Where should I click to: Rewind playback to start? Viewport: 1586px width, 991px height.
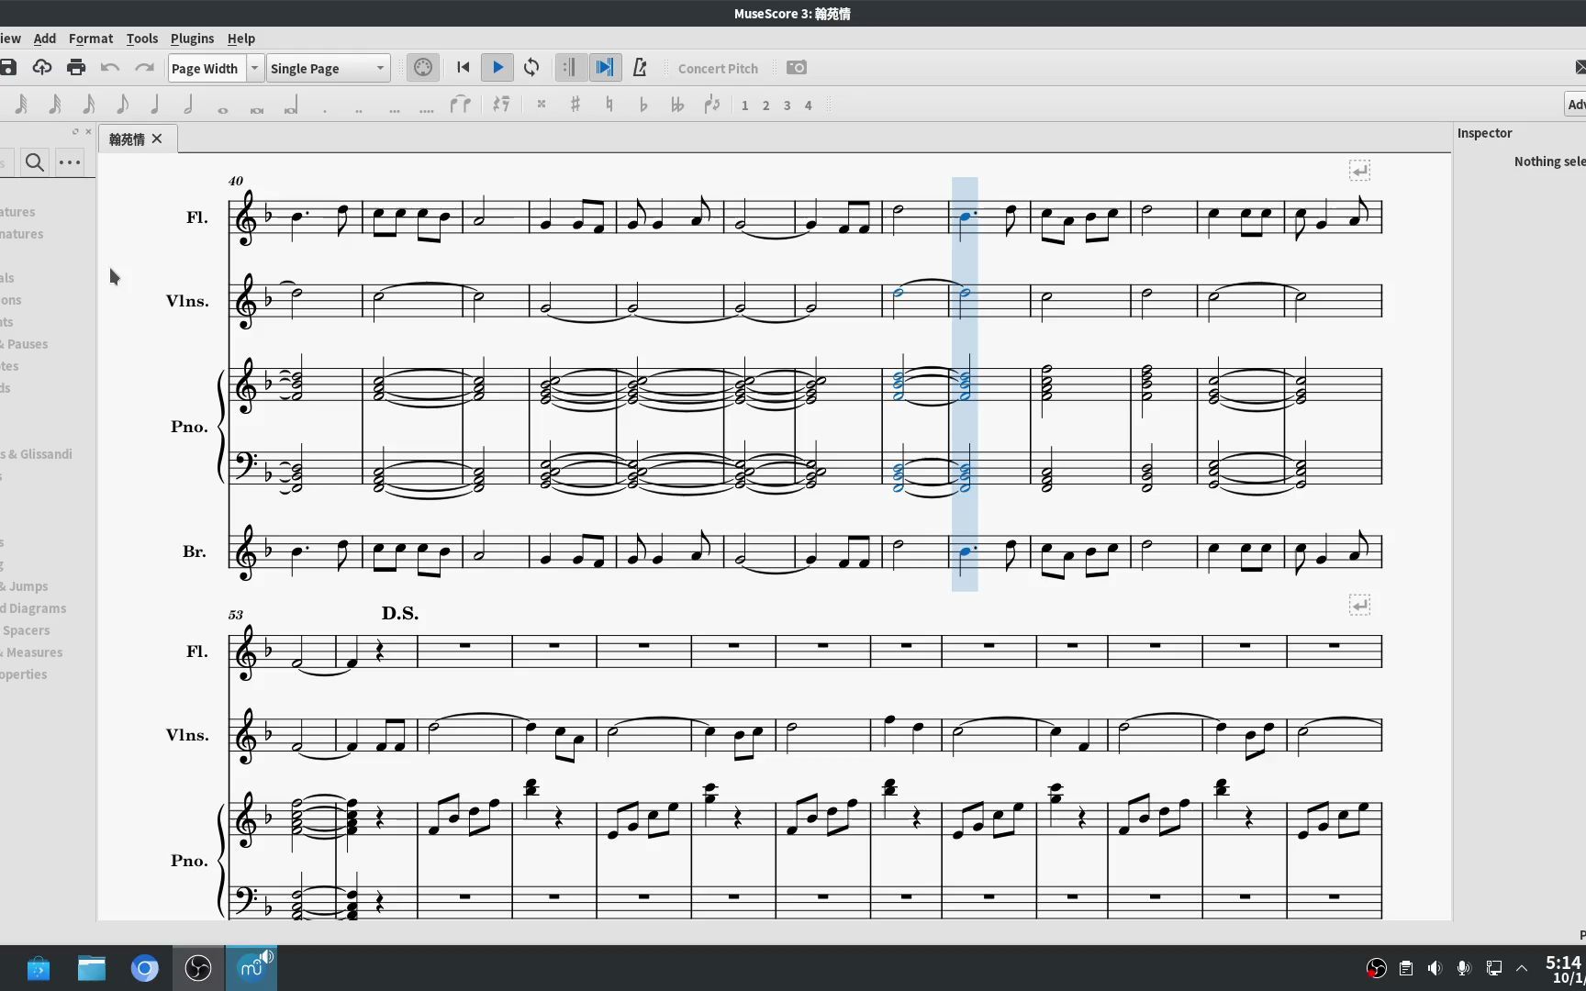click(464, 67)
